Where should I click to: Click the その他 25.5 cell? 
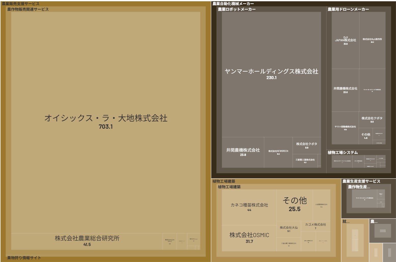(294, 205)
